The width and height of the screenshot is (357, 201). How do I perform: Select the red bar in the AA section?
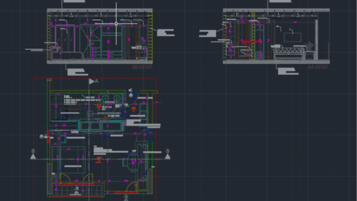(250, 42)
